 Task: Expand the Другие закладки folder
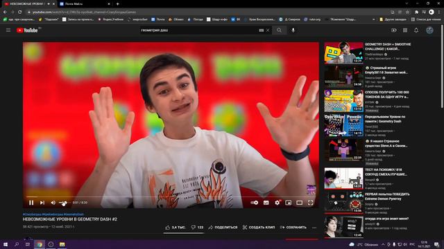point(393,19)
